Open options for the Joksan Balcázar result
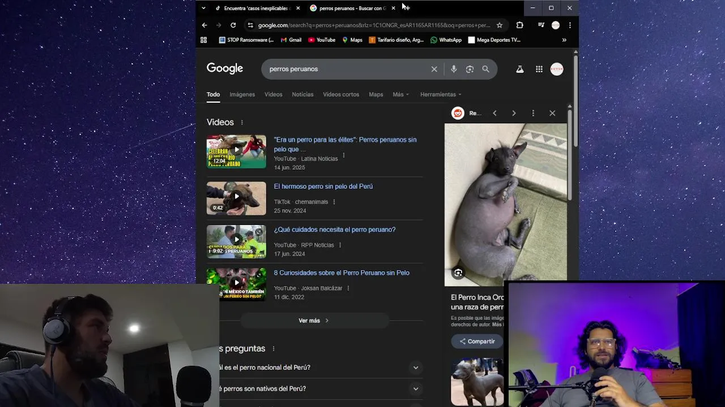Image resolution: width=725 pixels, height=407 pixels. click(348, 288)
